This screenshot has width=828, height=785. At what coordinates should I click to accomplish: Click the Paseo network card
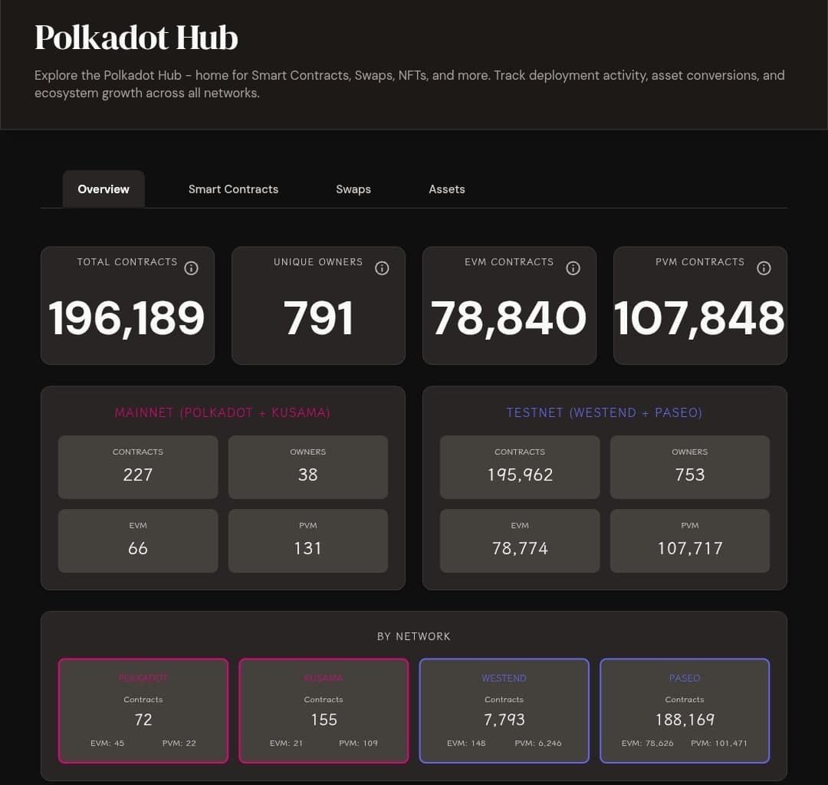[685, 711]
